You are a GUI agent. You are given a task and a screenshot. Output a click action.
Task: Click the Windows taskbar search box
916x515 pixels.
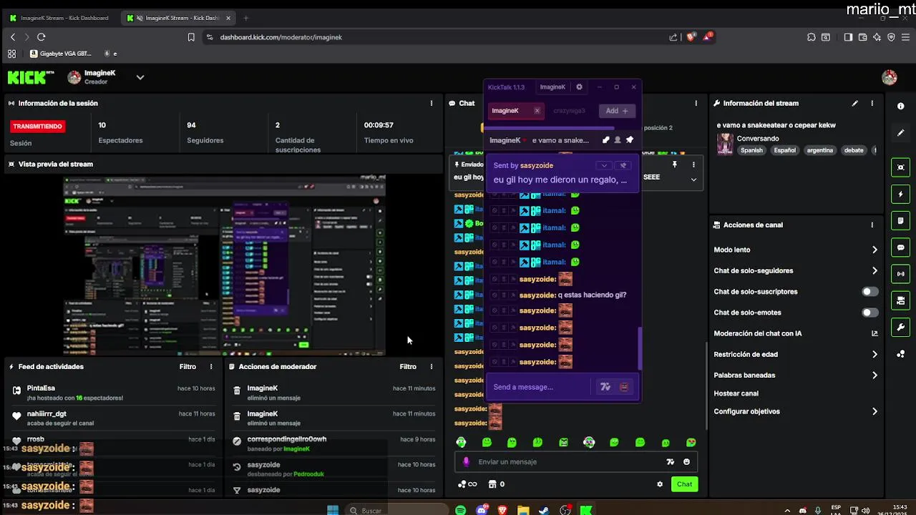(x=396, y=510)
